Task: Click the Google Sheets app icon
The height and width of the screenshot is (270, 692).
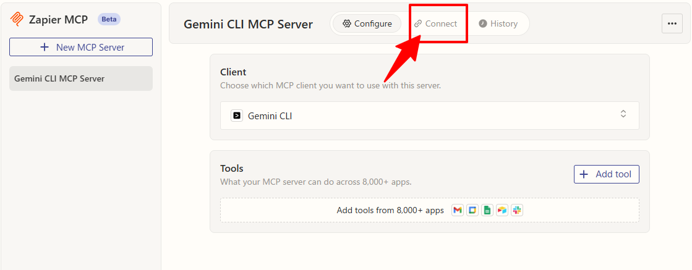Action: (487, 211)
